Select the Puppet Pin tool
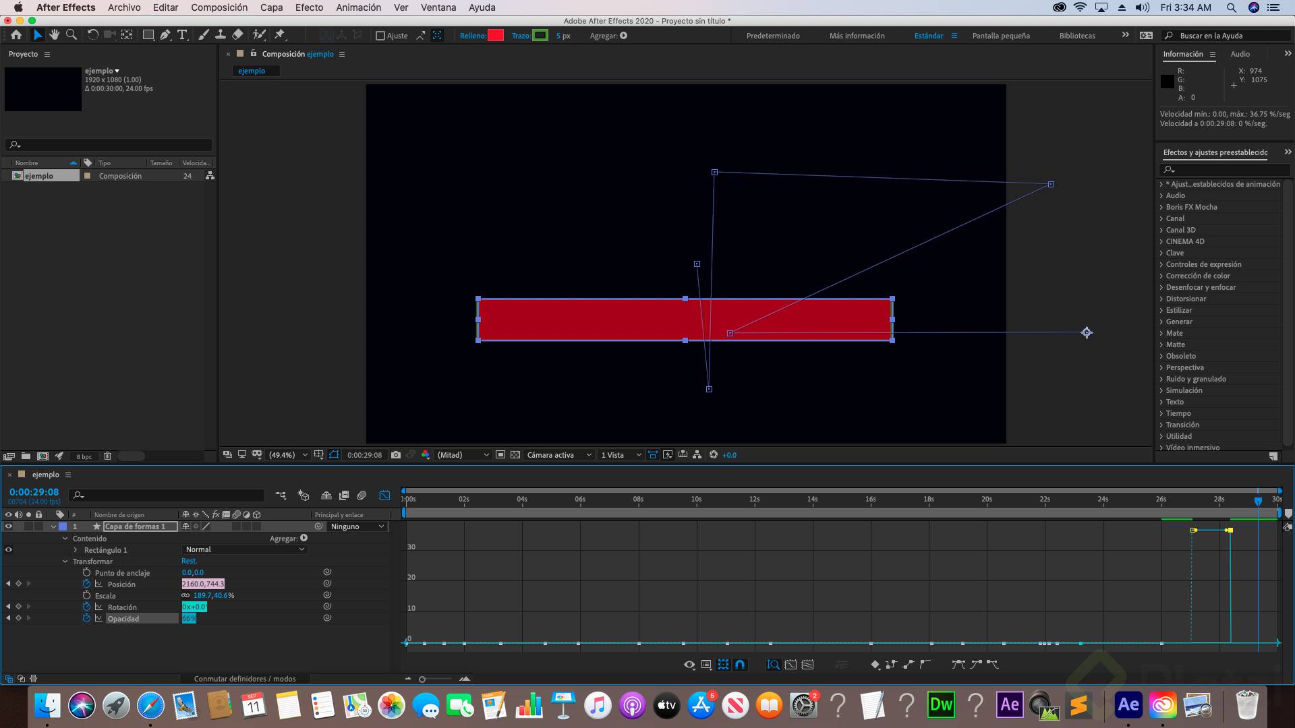 click(280, 35)
